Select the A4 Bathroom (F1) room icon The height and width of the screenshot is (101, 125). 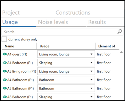point(5,80)
